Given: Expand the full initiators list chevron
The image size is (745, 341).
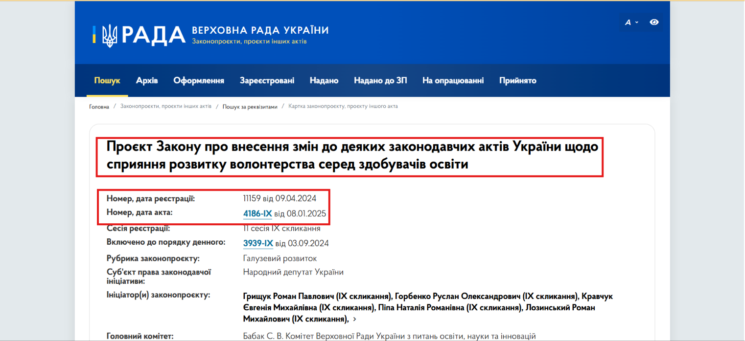Looking at the screenshot, I should click(x=354, y=319).
